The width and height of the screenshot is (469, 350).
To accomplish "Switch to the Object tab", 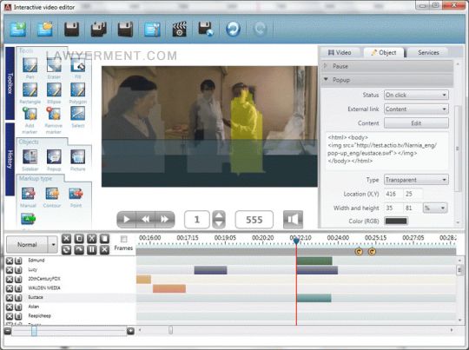I will (x=384, y=53).
